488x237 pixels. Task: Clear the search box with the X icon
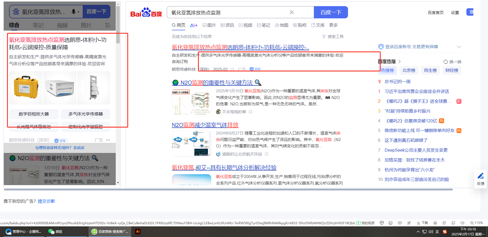[291, 13]
